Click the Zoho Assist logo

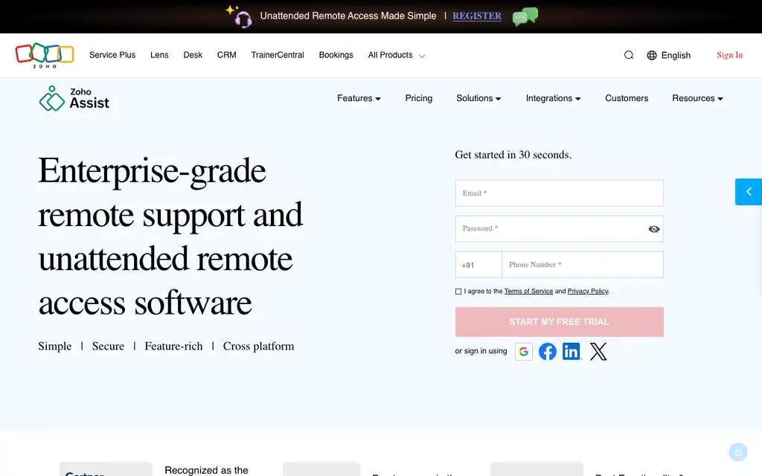tap(74, 99)
